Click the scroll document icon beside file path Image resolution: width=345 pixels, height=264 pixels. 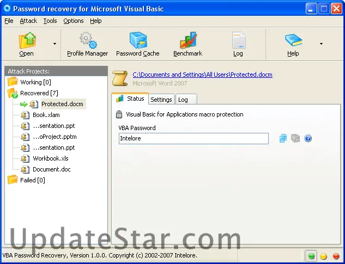pyautogui.click(x=120, y=78)
